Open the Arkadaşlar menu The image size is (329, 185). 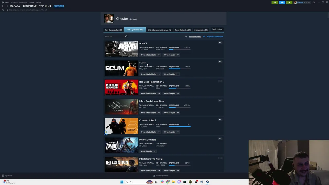pyautogui.click(x=23, y=2)
